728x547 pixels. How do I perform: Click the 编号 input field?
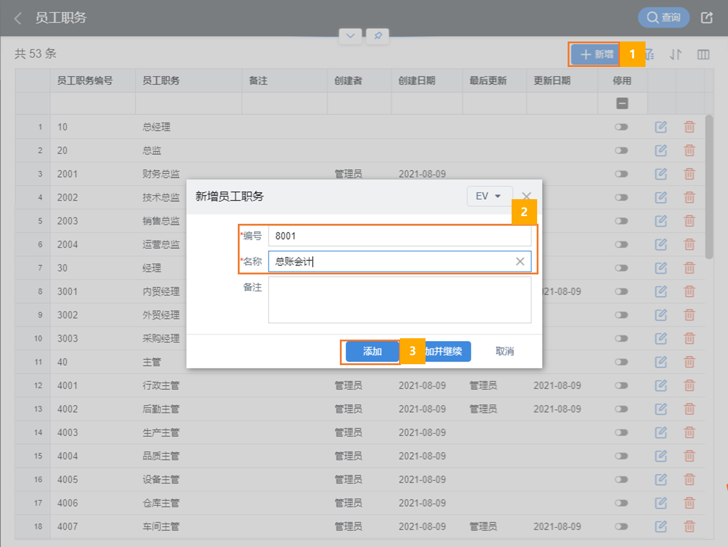coord(400,236)
